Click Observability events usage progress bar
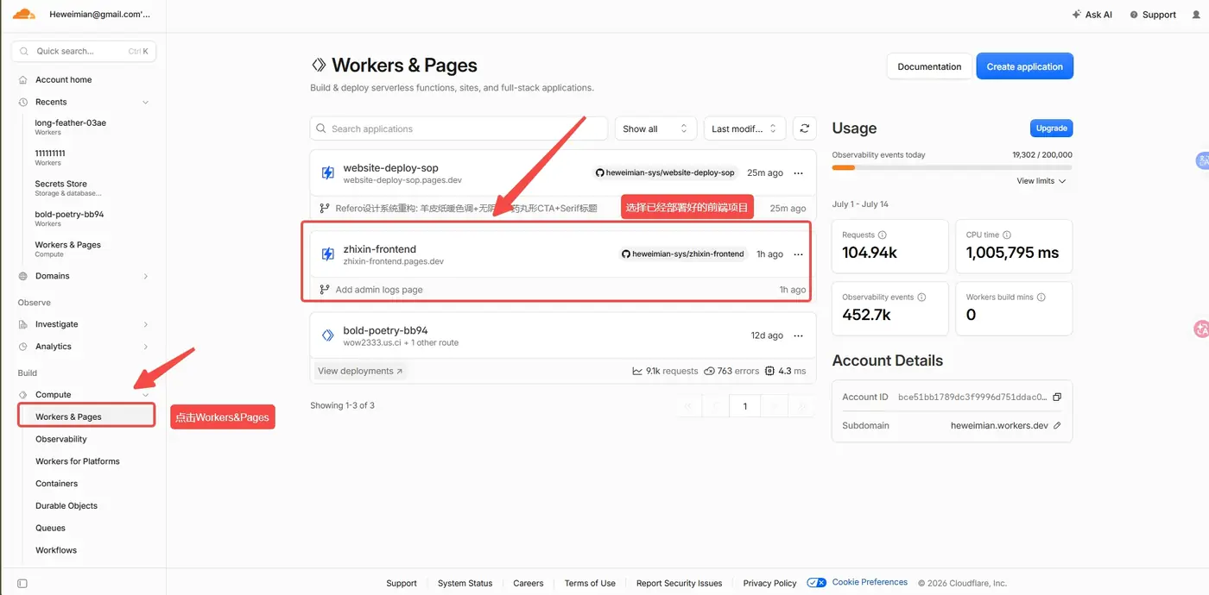This screenshot has width=1209, height=595. point(952,167)
